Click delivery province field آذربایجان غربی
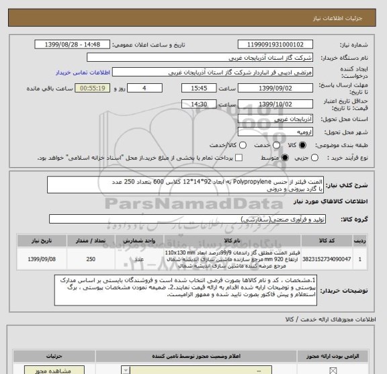387x374 pixels. click(x=275, y=119)
